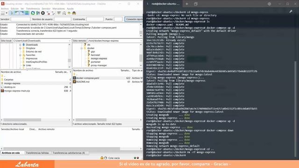
Task: Expand the Dropbox folder in local tree
Action: [20, 48]
